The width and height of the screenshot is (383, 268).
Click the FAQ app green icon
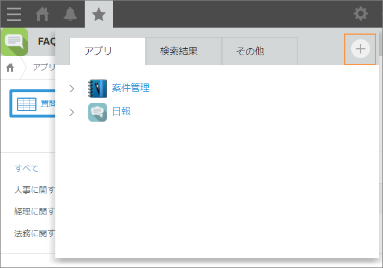[x=15, y=42]
